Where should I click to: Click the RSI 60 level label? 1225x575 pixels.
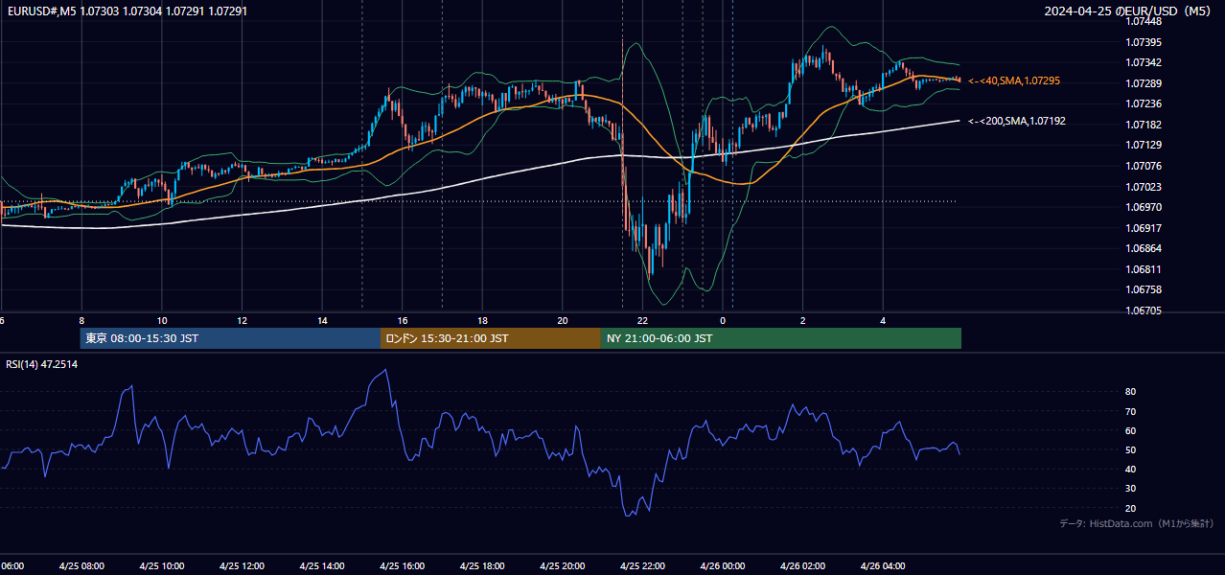point(1130,430)
